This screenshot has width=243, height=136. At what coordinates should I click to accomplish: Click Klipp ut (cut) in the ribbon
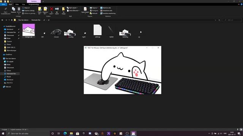coord(26,8)
